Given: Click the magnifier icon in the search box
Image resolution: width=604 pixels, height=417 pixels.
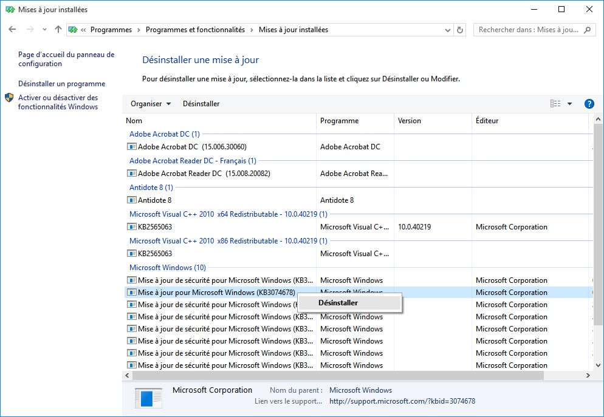Looking at the screenshot, I should 587,30.
